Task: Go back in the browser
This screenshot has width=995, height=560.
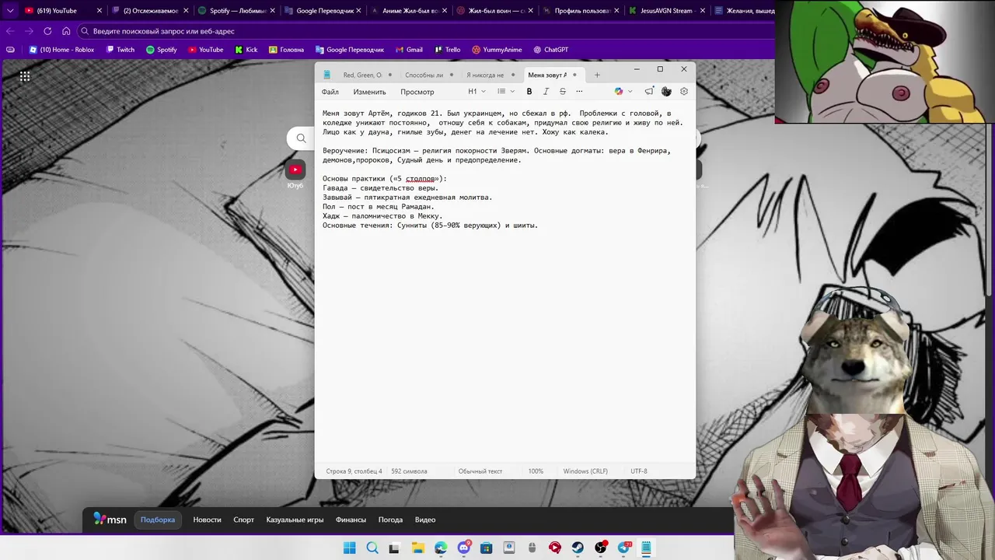Action: [10, 31]
